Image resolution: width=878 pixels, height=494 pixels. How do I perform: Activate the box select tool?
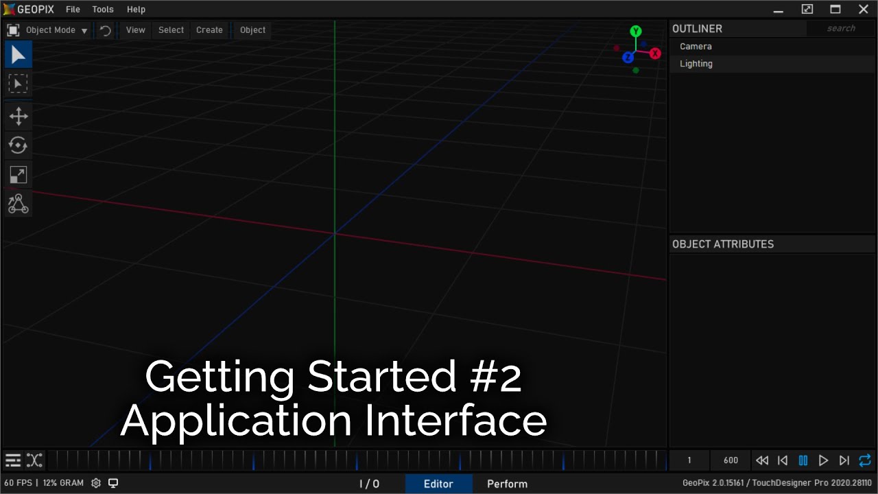coord(18,84)
